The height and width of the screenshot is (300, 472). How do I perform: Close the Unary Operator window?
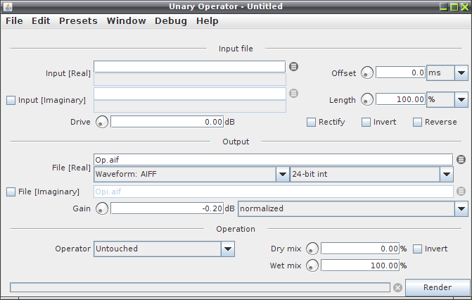click(465, 6)
